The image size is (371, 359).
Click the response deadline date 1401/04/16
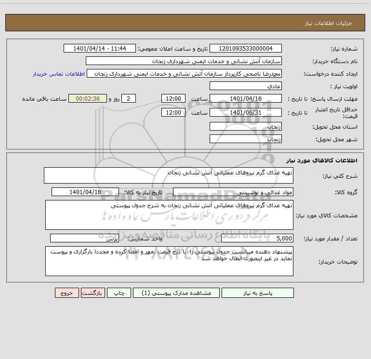(x=246, y=98)
